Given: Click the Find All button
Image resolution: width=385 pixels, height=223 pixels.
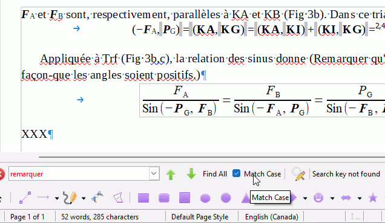Looking at the screenshot, I should point(215,174).
